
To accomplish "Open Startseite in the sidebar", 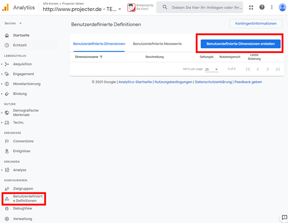I will [x=21, y=35].
